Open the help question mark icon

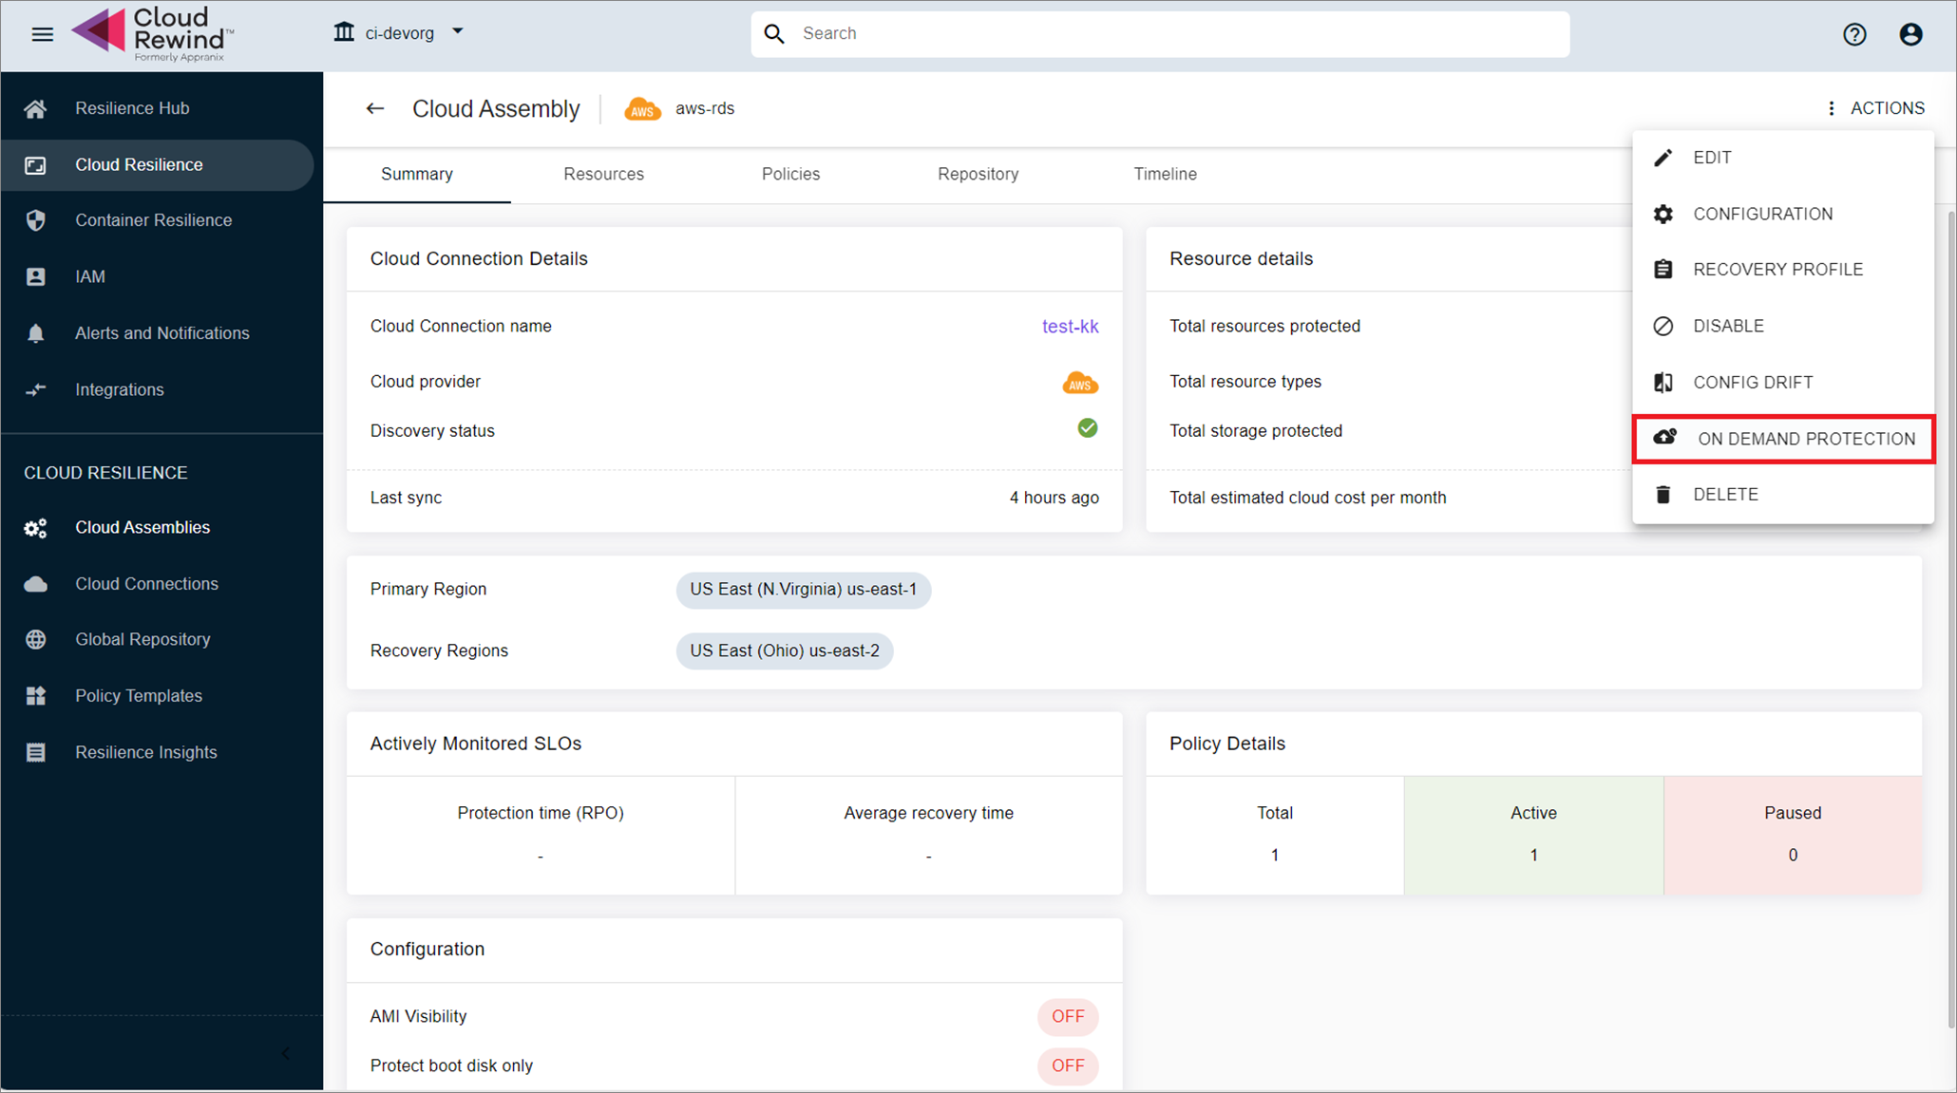point(1854,33)
